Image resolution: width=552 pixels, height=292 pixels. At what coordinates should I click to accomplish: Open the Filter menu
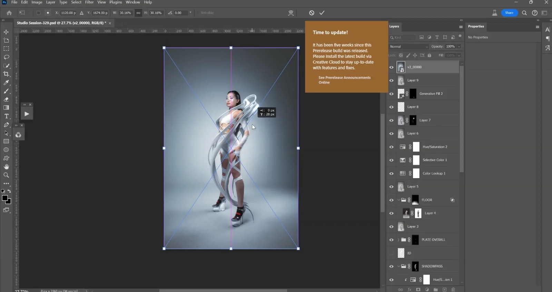point(89,2)
